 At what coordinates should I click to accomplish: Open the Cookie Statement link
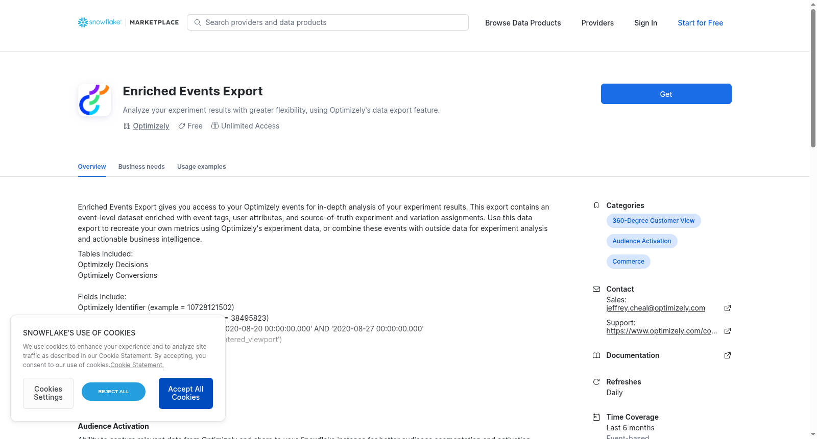pyautogui.click(x=137, y=365)
